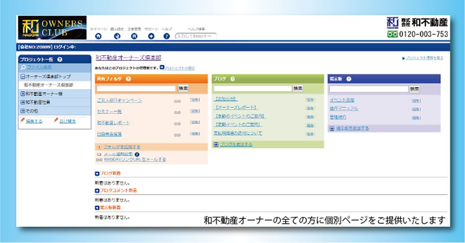This screenshot has height=243, width=465.
Task: Expand 和不動産社員 tree node
Action: pyautogui.click(x=22, y=102)
